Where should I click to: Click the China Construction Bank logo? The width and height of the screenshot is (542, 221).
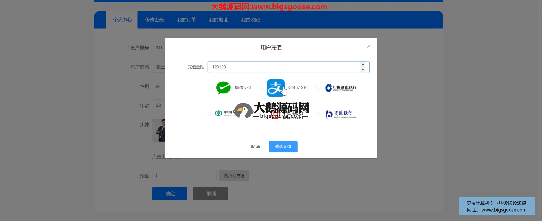pyautogui.click(x=341, y=88)
